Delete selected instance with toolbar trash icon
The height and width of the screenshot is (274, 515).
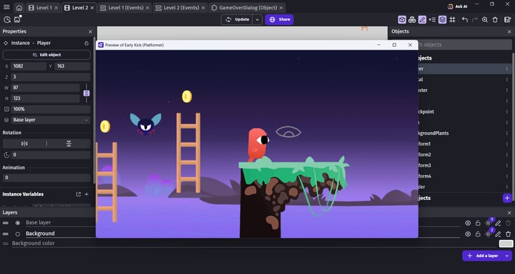point(495,19)
